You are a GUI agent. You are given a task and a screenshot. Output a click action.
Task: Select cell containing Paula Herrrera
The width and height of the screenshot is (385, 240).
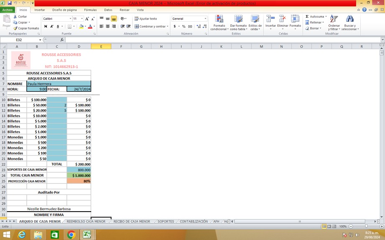pyautogui.click(x=58, y=83)
